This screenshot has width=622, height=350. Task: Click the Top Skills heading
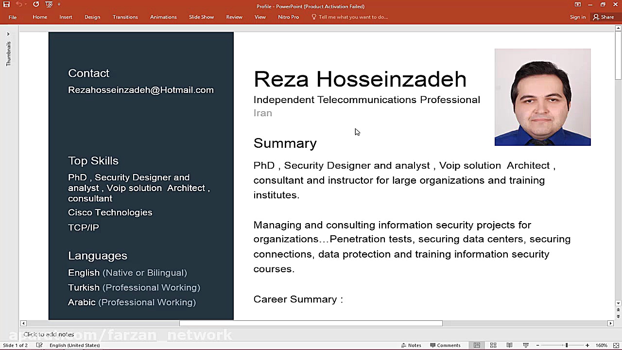tap(93, 160)
